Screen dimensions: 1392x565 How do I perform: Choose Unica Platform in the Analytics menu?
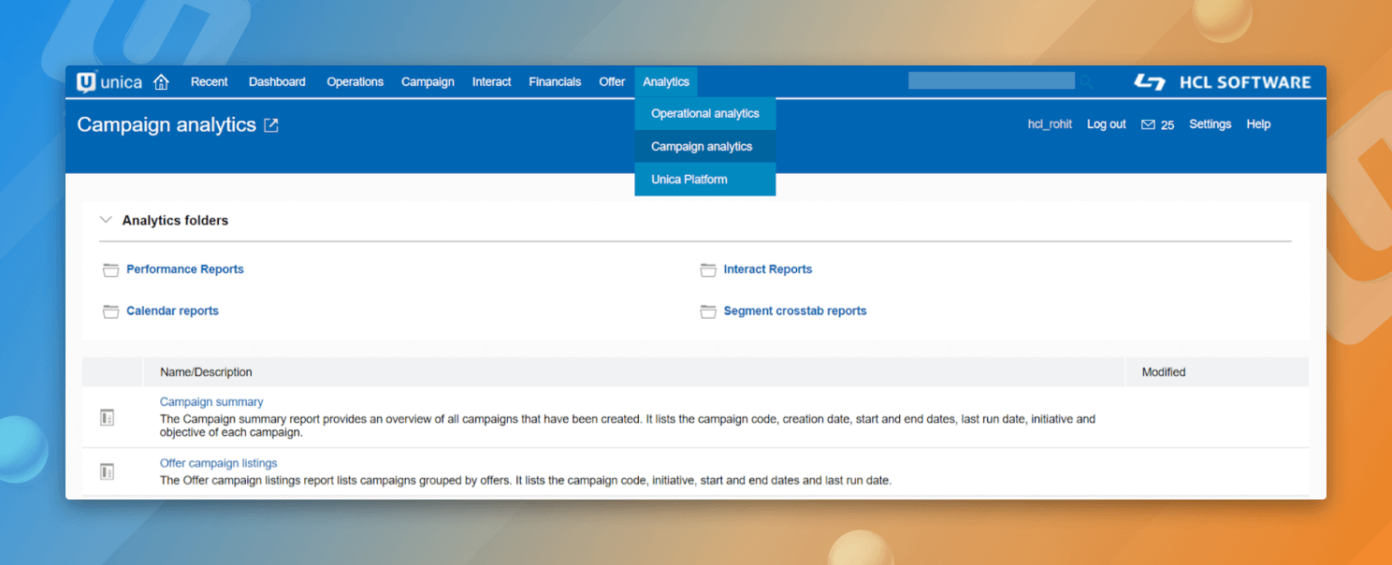[689, 180]
